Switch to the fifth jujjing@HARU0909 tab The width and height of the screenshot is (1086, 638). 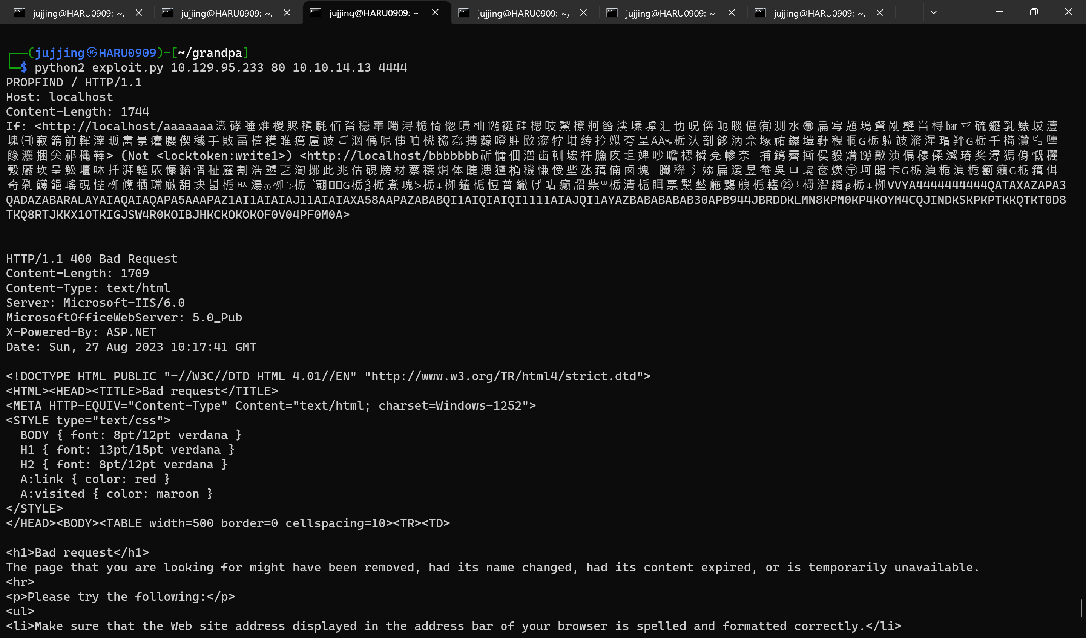pos(670,13)
